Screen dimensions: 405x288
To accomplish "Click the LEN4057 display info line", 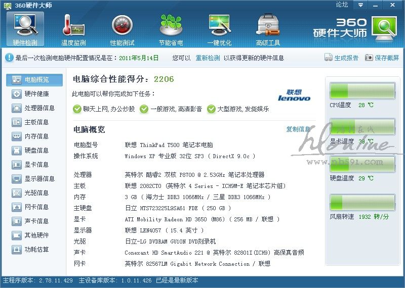I will (164, 230).
